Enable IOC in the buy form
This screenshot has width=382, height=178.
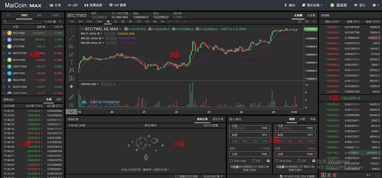[x=254, y=161]
